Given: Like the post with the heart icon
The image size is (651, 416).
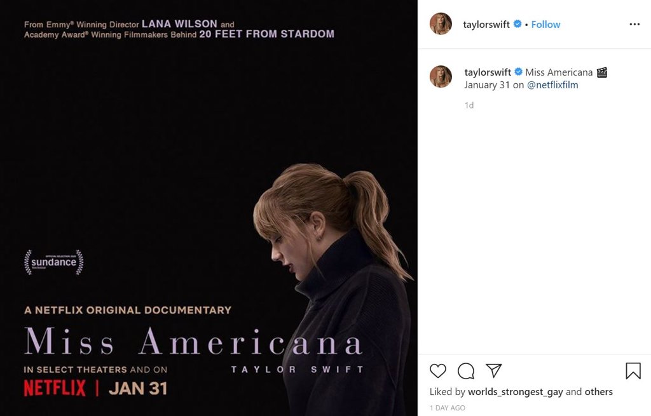Looking at the screenshot, I should [438, 371].
